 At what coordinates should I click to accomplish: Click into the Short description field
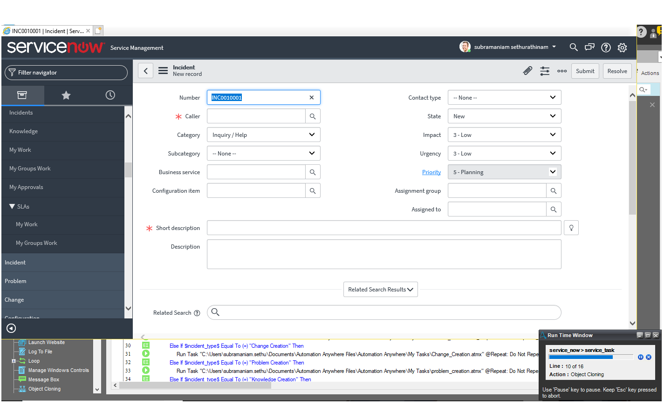(x=384, y=228)
